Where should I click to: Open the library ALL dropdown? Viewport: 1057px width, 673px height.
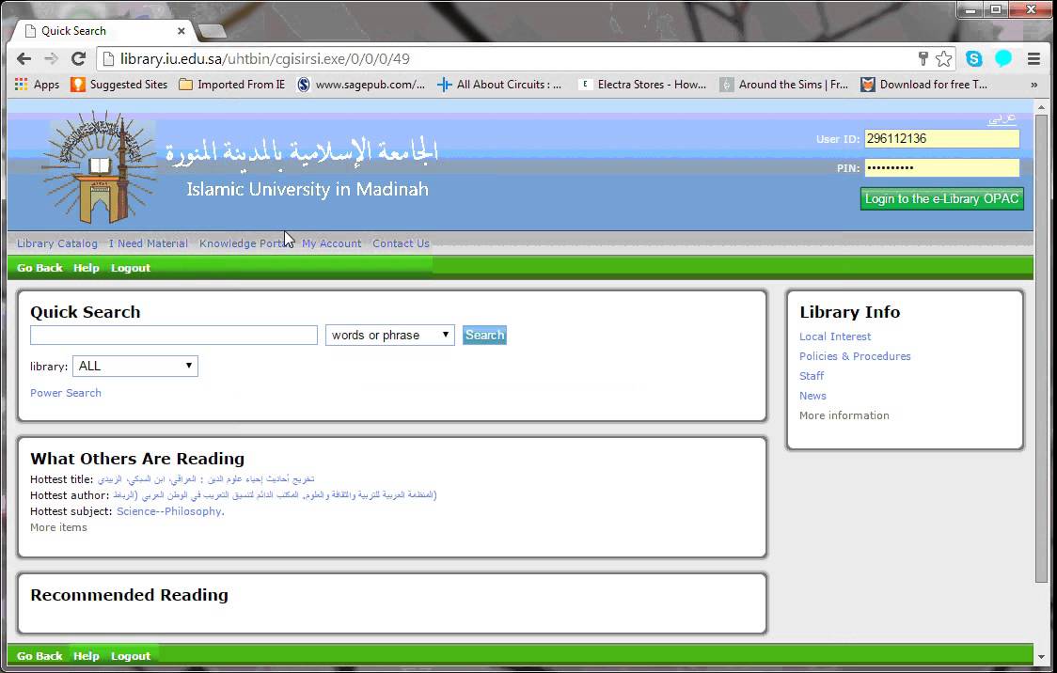pyautogui.click(x=135, y=366)
